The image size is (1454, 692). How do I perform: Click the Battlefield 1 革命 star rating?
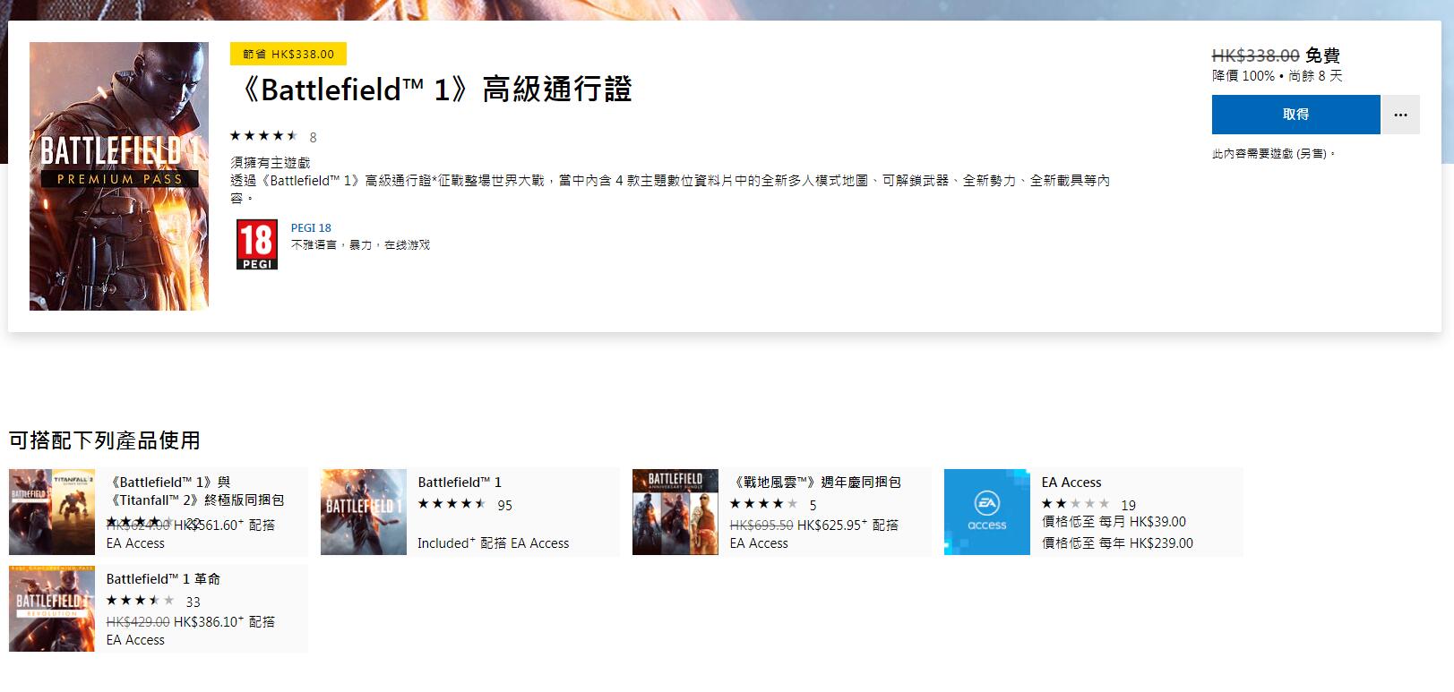pos(140,601)
